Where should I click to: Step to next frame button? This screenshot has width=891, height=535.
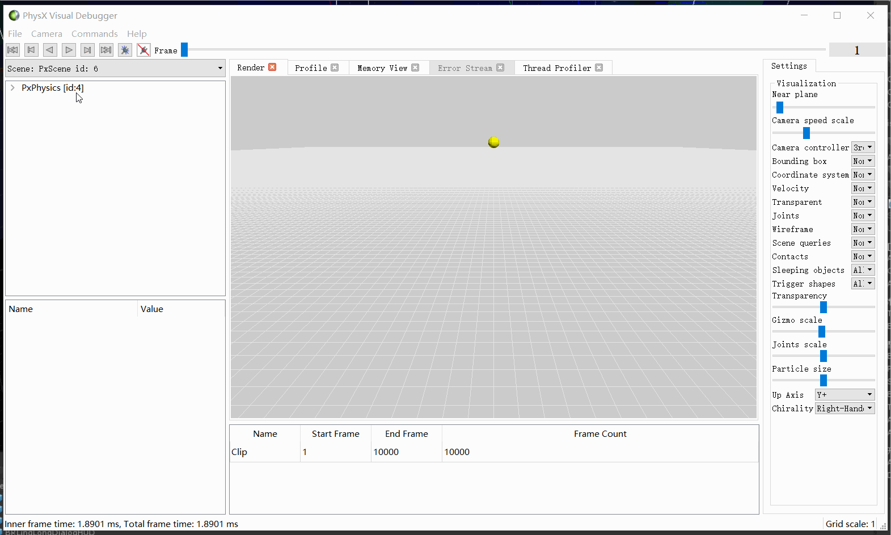[87, 50]
